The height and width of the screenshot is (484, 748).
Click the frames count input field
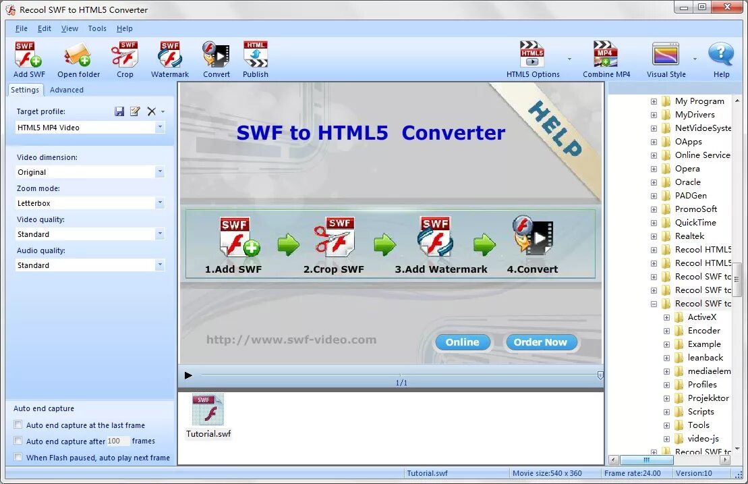(x=118, y=441)
